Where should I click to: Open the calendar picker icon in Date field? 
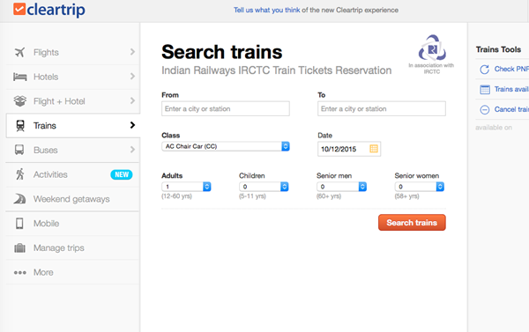click(x=374, y=149)
